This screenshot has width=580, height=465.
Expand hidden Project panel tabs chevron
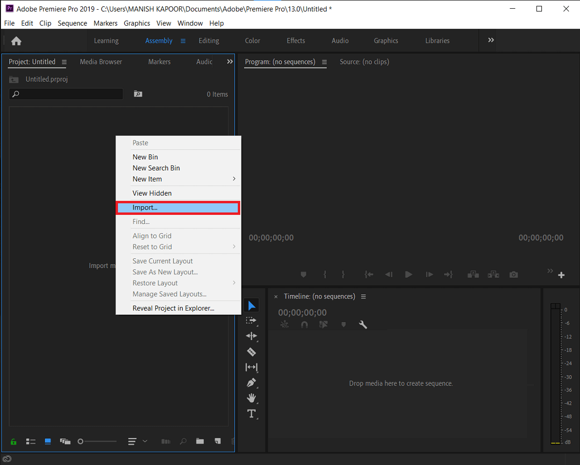[230, 62]
